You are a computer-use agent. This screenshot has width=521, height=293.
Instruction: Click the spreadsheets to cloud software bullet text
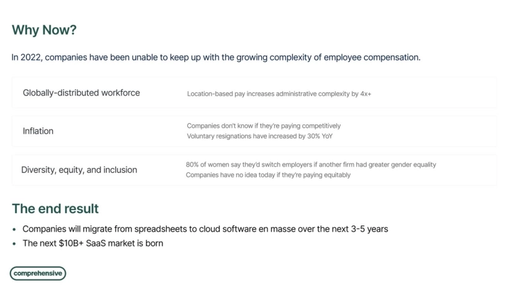coord(205,229)
